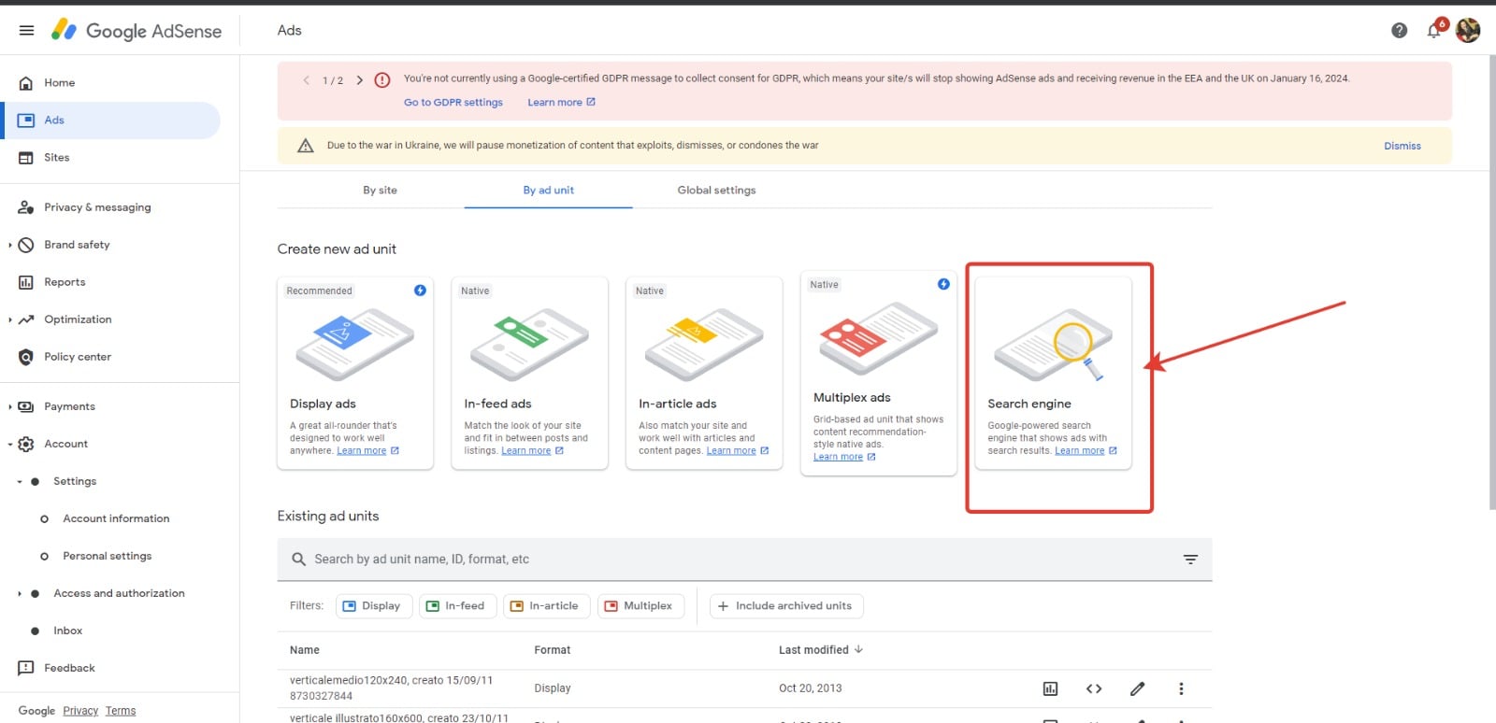Toggle the In-article filter chip
Screen dimensions: 1496x723
546,606
